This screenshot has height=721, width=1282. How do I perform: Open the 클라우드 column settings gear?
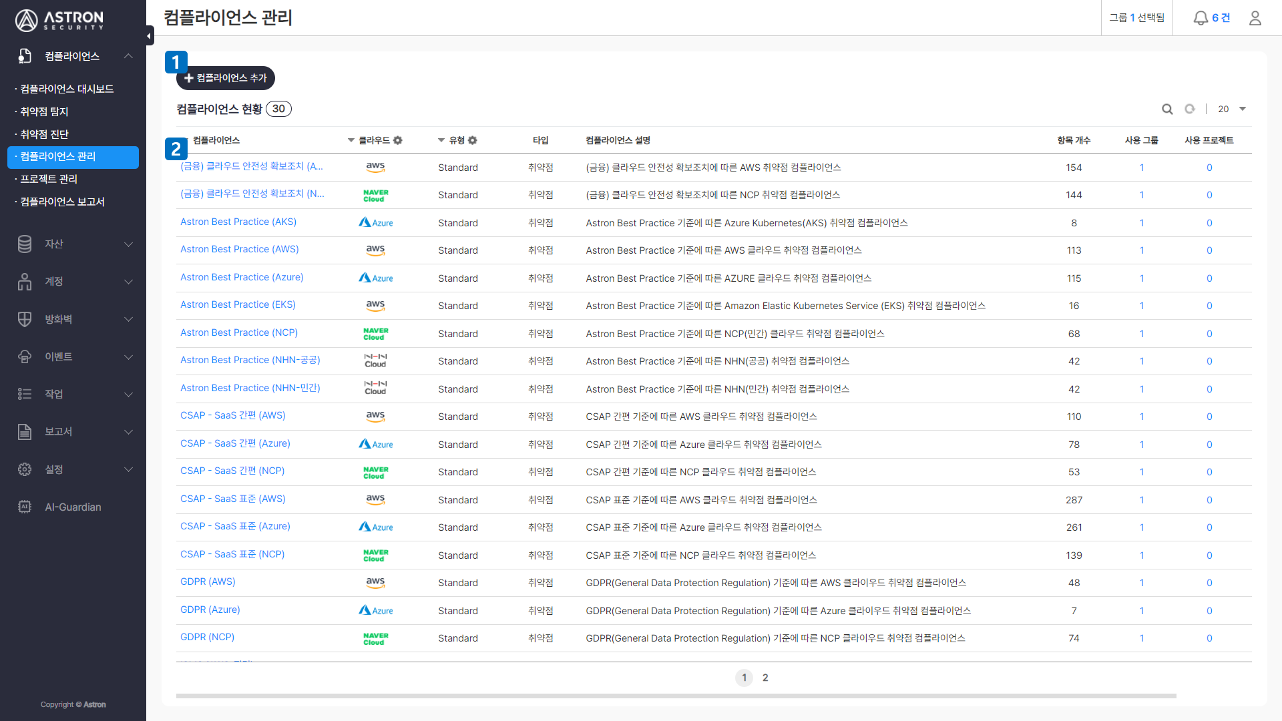tap(398, 140)
